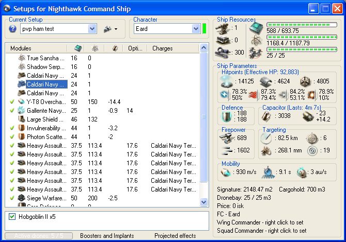Open the Projected effects tab
Screen dimensions: 346x242
[175, 236]
